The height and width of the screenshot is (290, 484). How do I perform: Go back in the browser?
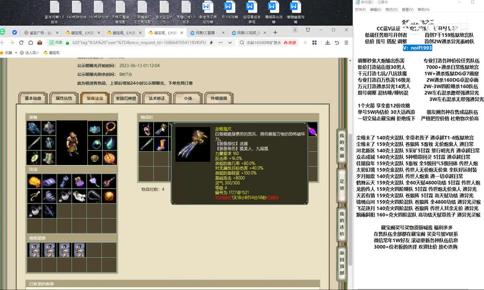(3, 42)
